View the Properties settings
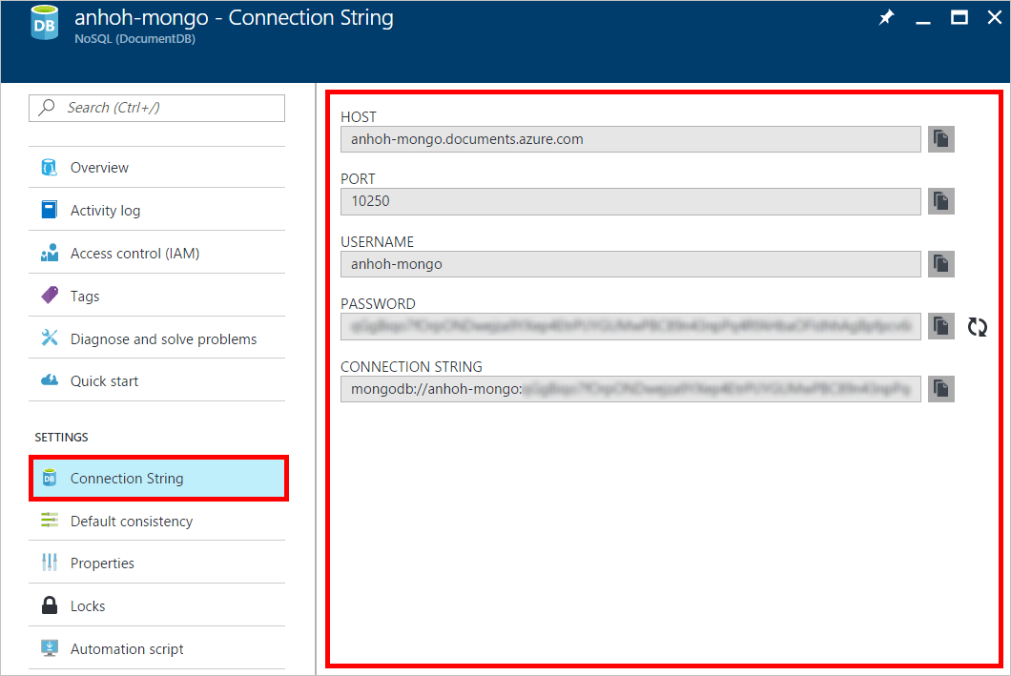This screenshot has height=676, width=1011. 101,563
